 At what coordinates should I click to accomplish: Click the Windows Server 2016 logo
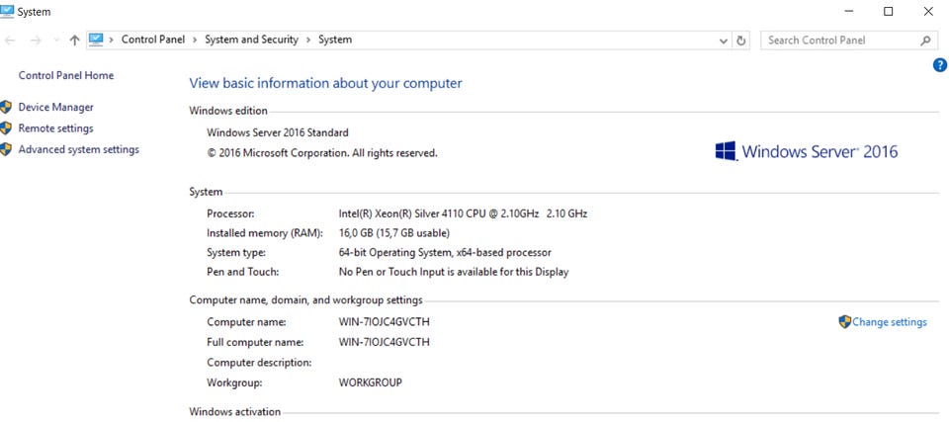click(807, 151)
